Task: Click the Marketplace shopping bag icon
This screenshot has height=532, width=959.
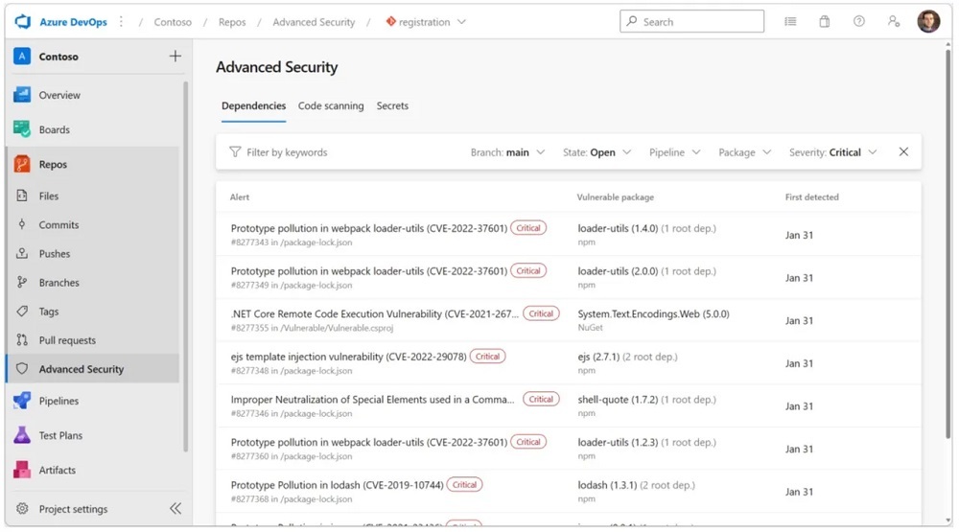Action: coord(824,21)
